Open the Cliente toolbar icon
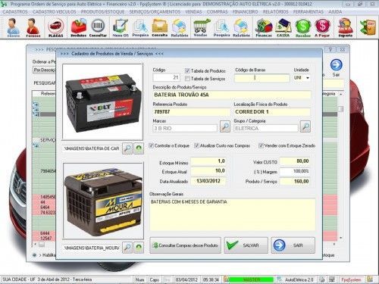The width and height of the screenshot is (379, 284). tap(14, 28)
